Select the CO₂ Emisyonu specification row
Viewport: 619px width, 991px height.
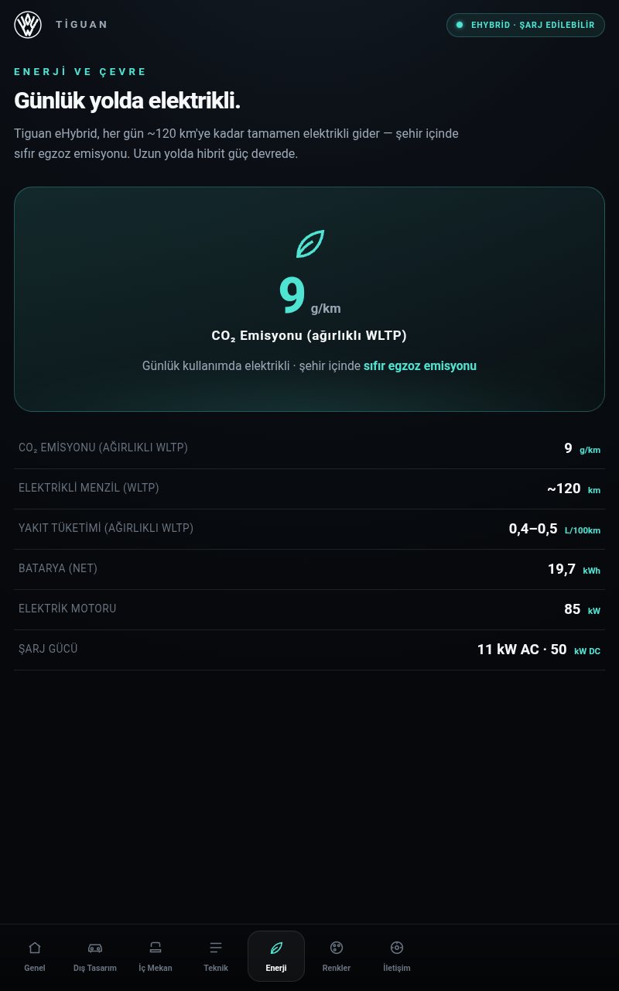pos(309,448)
